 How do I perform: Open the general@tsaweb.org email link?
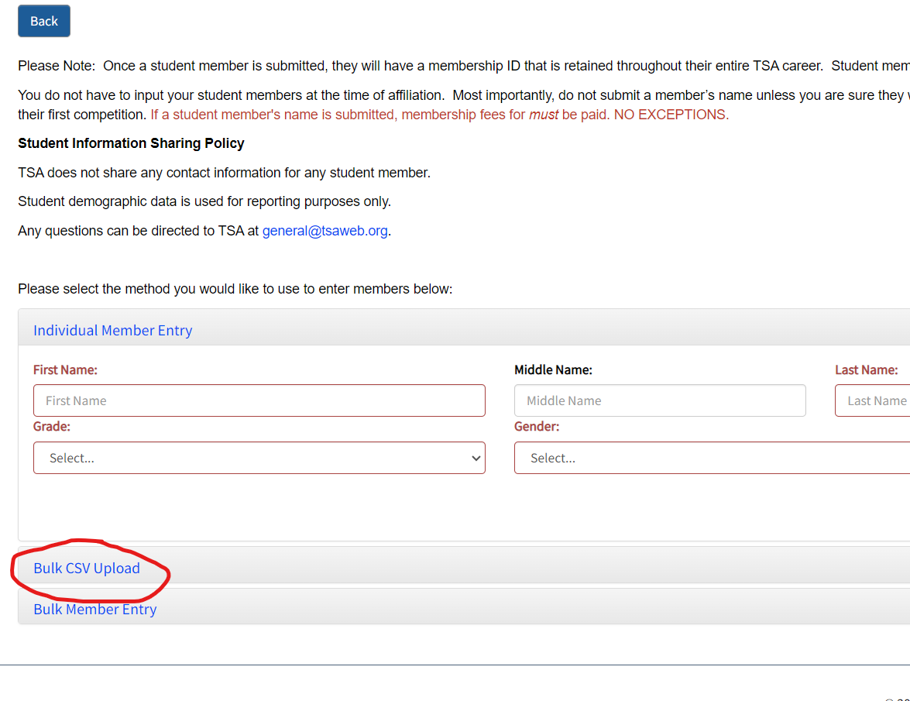pyautogui.click(x=325, y=231)
